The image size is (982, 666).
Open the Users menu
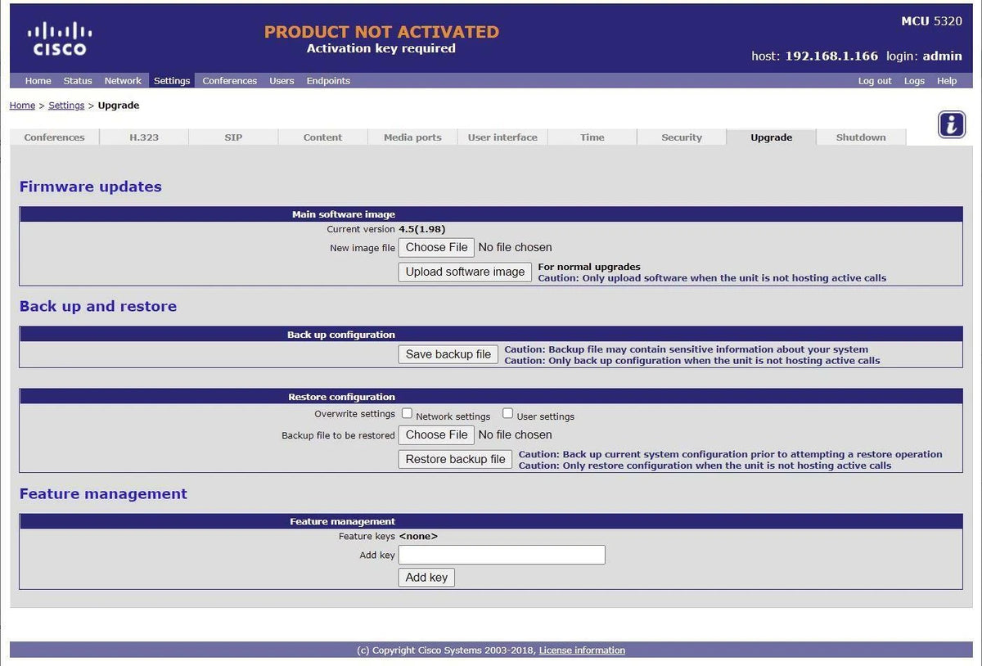(282, 81)
